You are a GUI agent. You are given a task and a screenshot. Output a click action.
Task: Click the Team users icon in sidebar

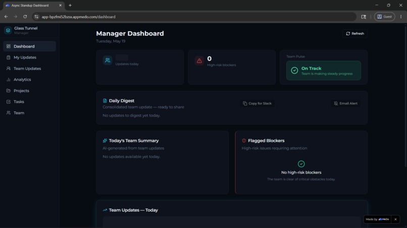pyautogui.click(x=8, y=113)
